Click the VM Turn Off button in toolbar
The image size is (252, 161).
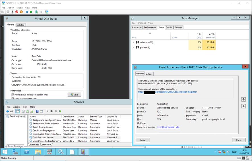[x=13, y=12]
